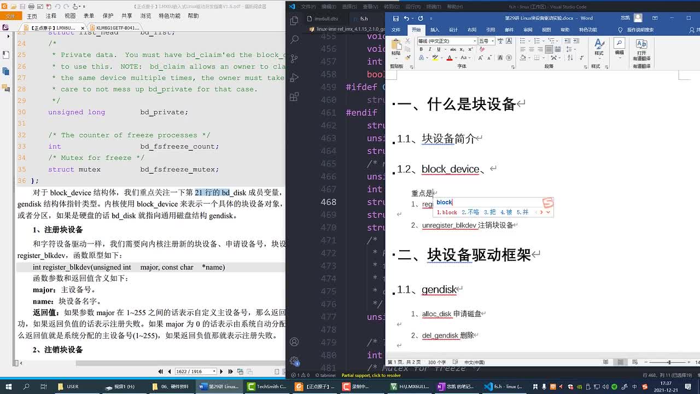This screenshot has height=394, width=700.
Task: Click the 操作说明搜索 tell-me box in Word
Action: coord(640,30)
